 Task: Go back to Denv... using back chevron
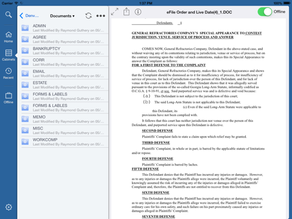click(x=29, y=16)
